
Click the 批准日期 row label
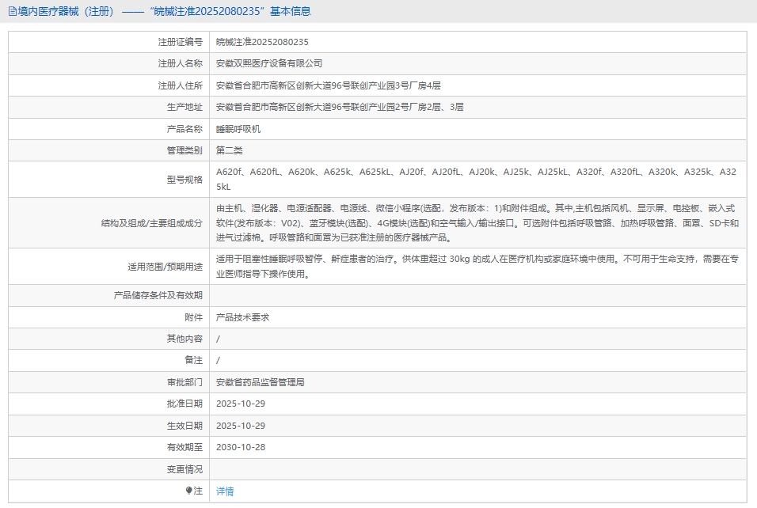pos(184,404)
